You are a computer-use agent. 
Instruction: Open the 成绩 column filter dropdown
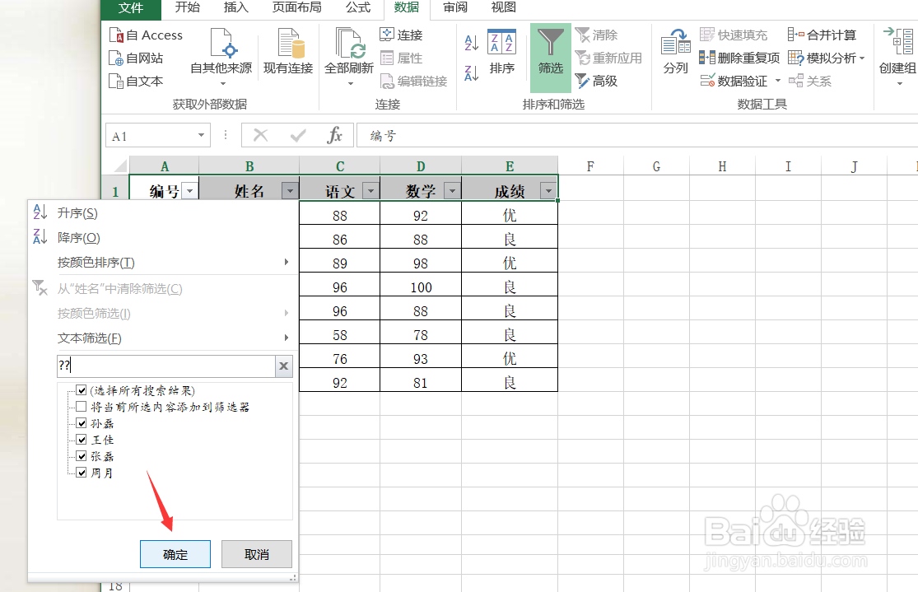[x=548, y=189]
